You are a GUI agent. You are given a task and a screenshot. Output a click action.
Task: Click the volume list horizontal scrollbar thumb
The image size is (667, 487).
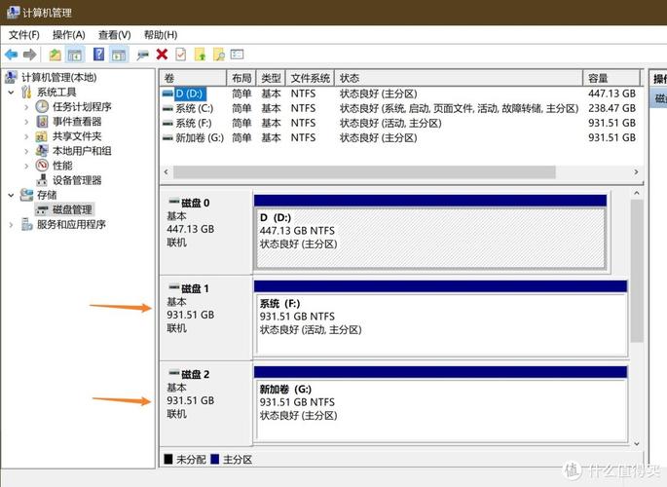(x=364, y=172)
